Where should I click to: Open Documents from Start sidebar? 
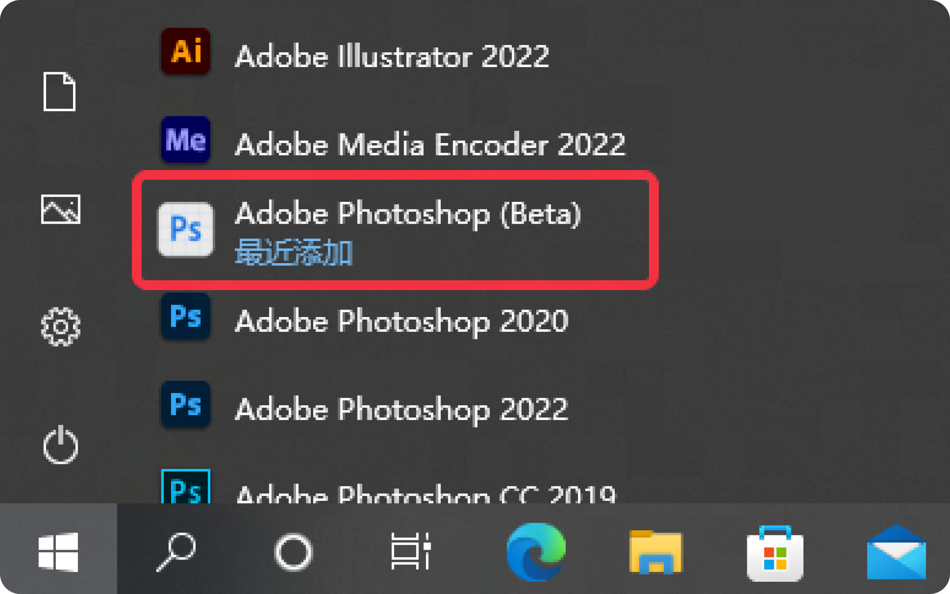[x=60, y=91]
